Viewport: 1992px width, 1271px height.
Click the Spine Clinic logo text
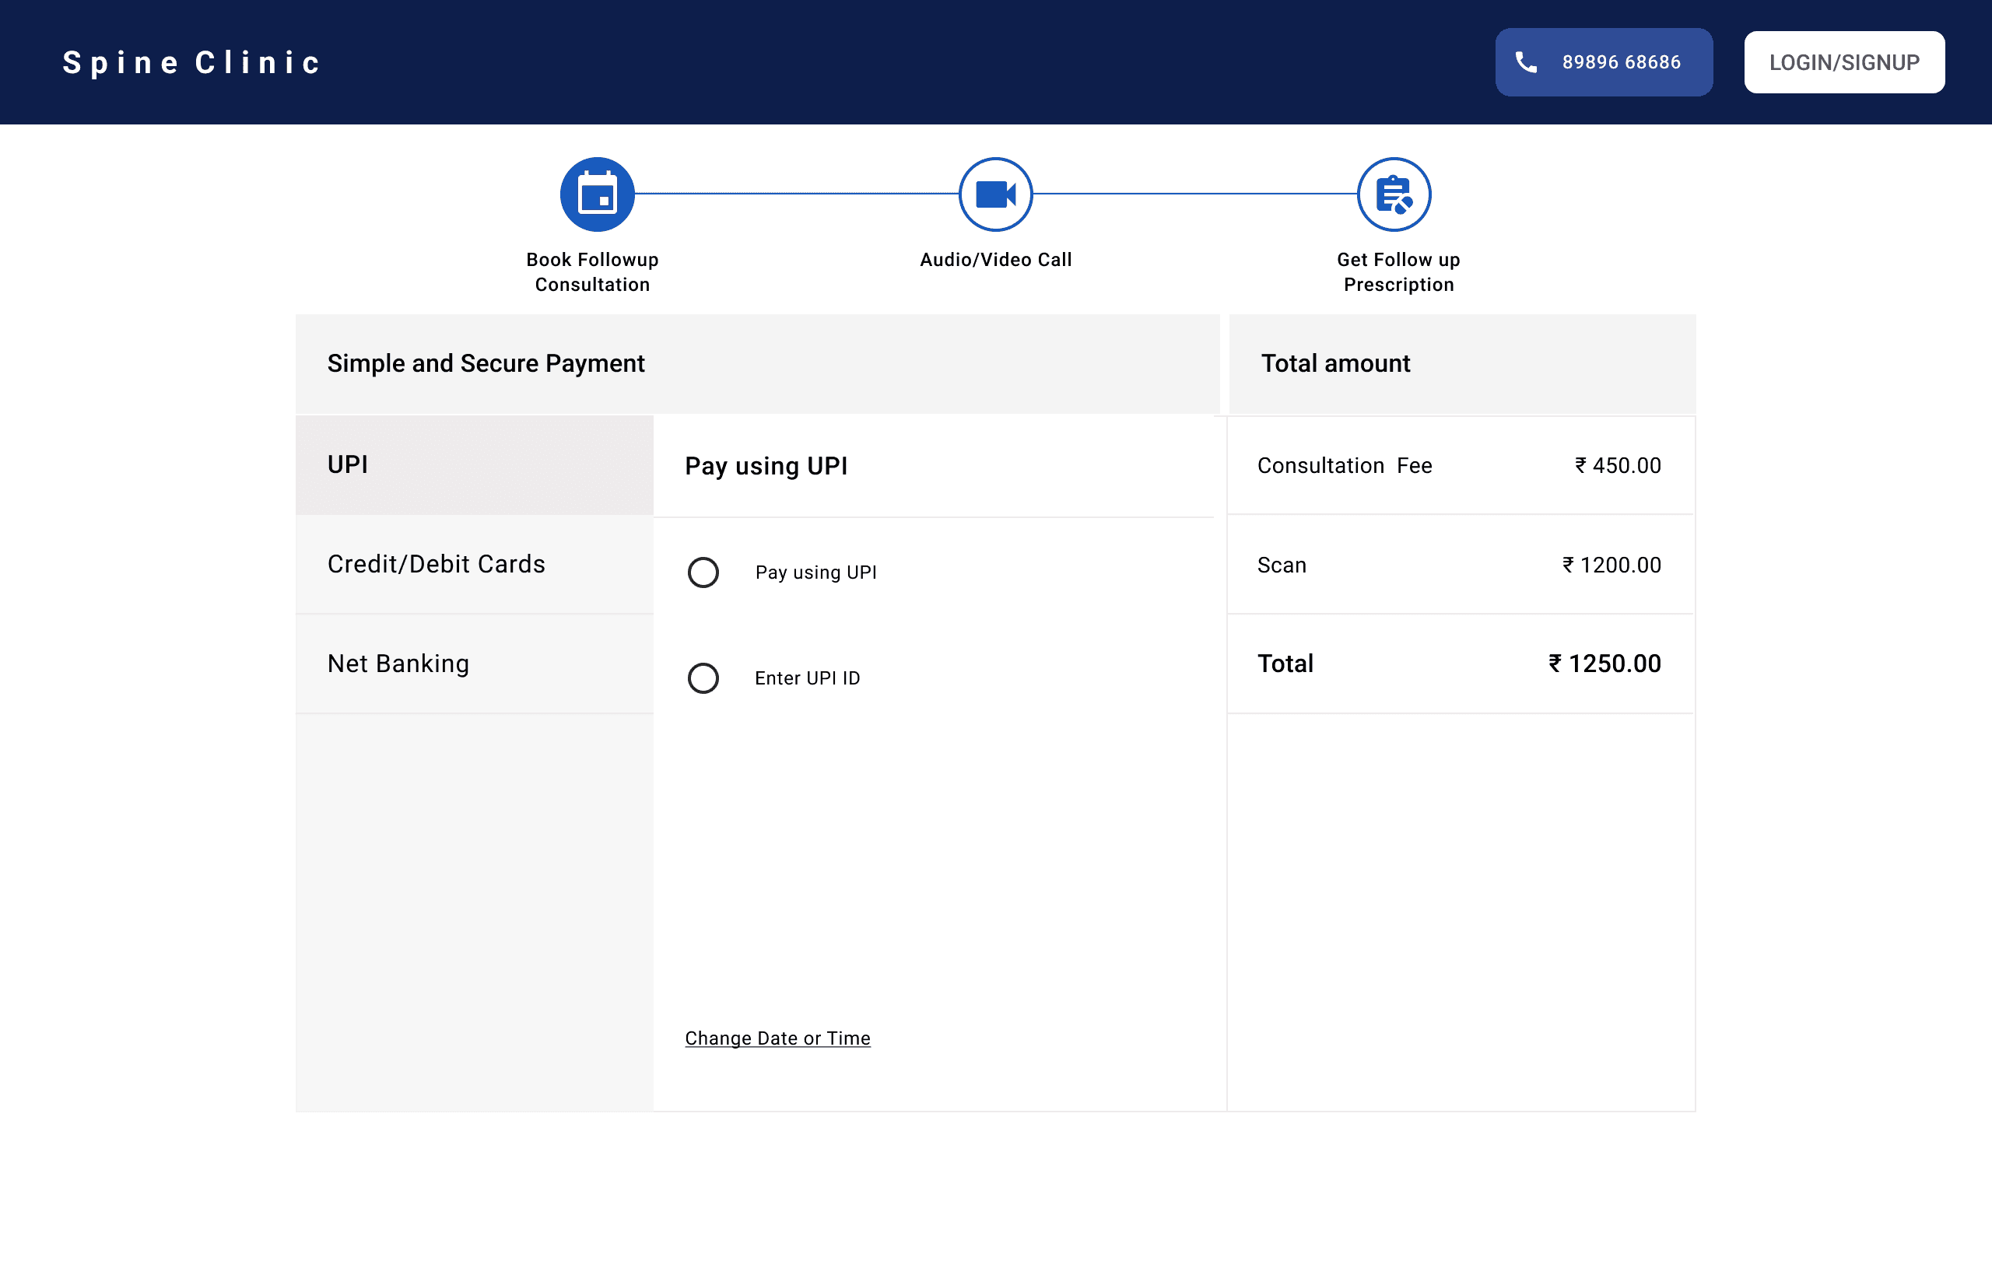[x=192, y=63]
